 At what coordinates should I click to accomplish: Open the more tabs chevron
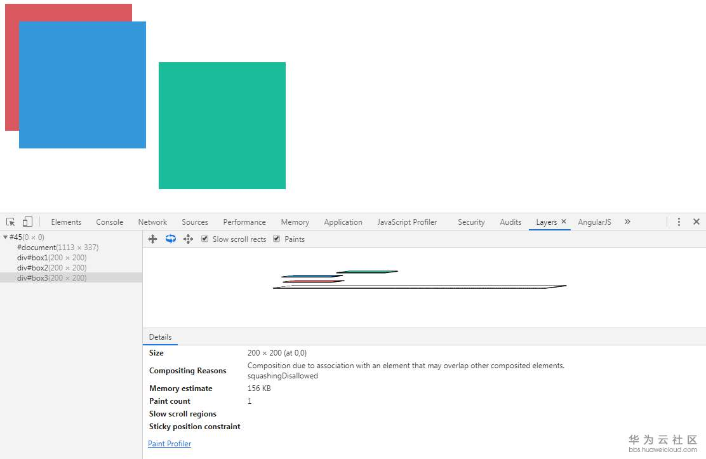[x=627, y=222]
